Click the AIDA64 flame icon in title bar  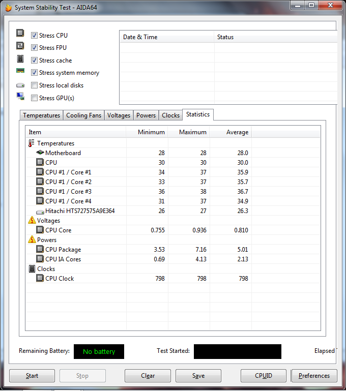(9, 8)
